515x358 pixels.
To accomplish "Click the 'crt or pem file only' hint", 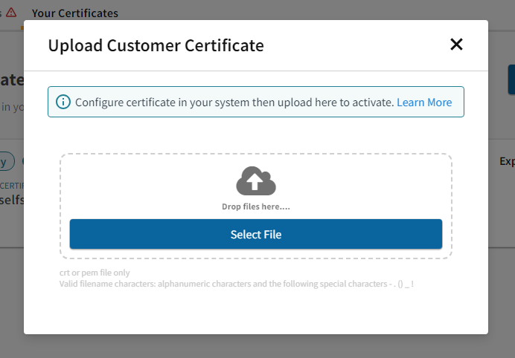I will coord(95,273).
